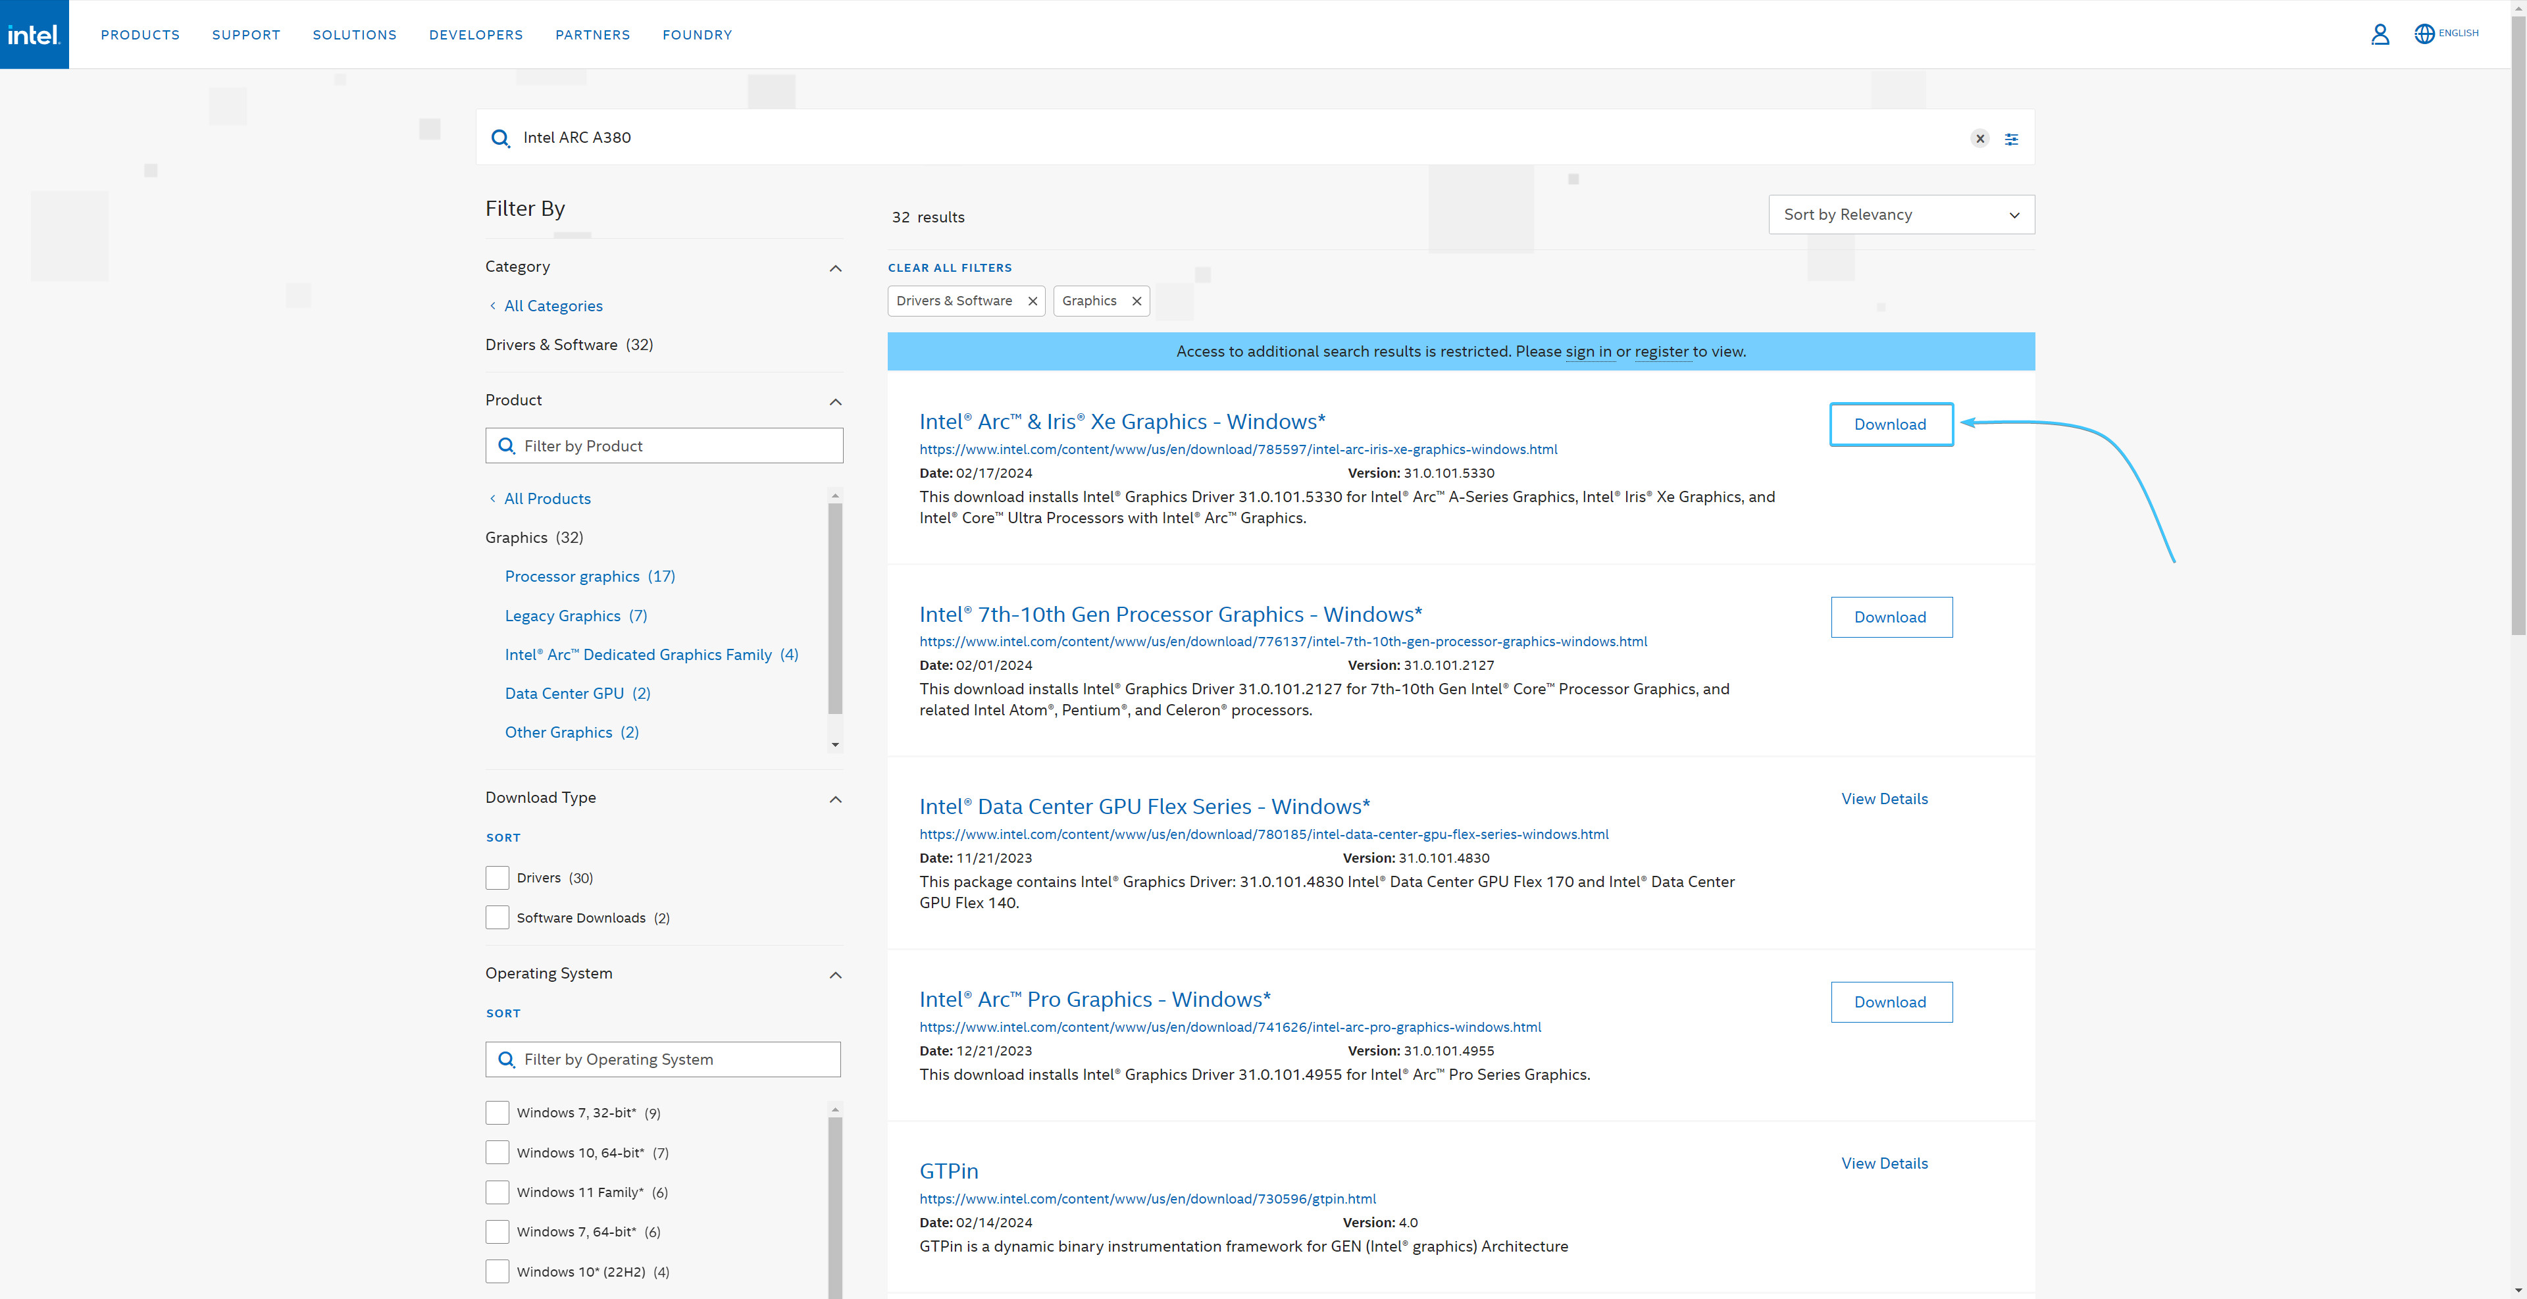Click the product list scrollbar down arrow
Viewport: 2527px width, 1299px height.
click(835, 745)
